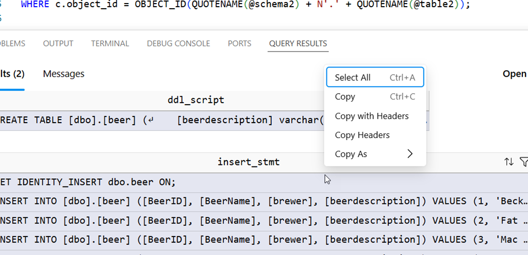Viewport: 528px width, 255px height.
Task: Expand the Copy As submenu arrow
Action: (410, 154)
